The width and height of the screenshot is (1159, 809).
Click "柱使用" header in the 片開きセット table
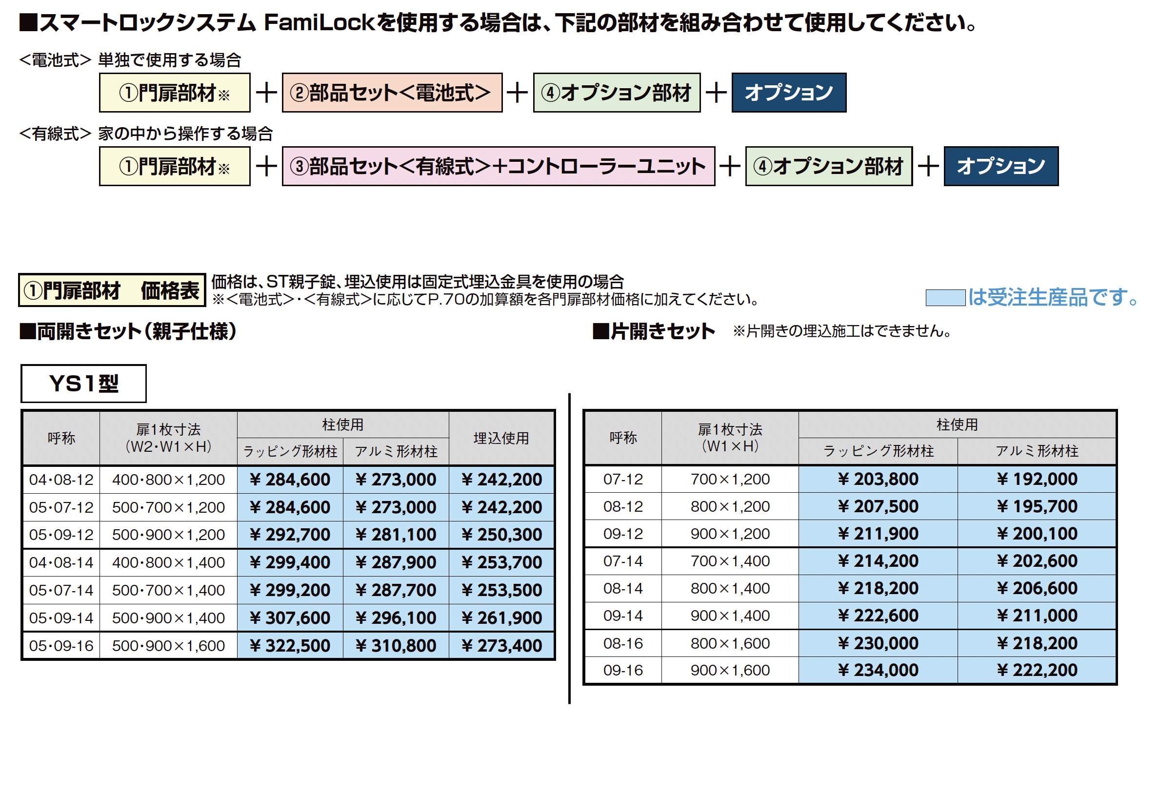pos(957,424)
